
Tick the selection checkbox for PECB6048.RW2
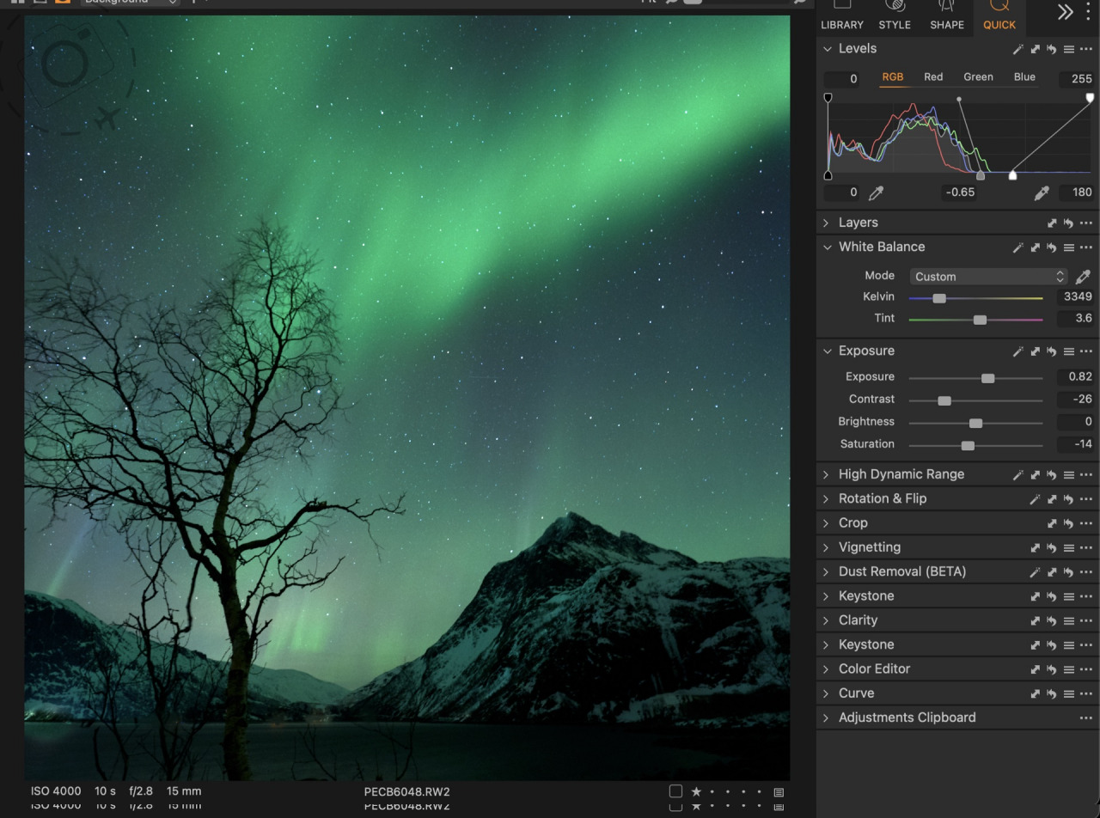[675, 792]
